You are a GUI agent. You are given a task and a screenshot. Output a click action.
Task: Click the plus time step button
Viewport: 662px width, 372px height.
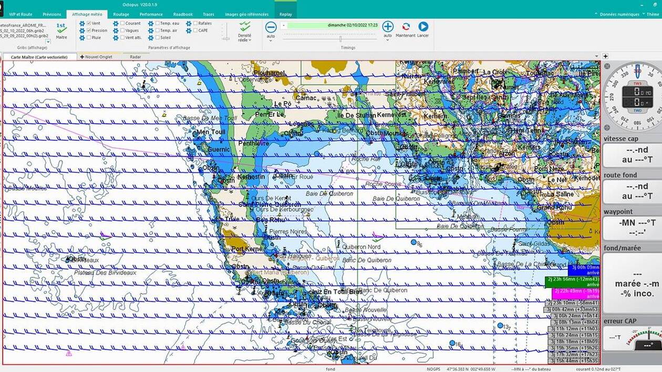tap(388, 27)
